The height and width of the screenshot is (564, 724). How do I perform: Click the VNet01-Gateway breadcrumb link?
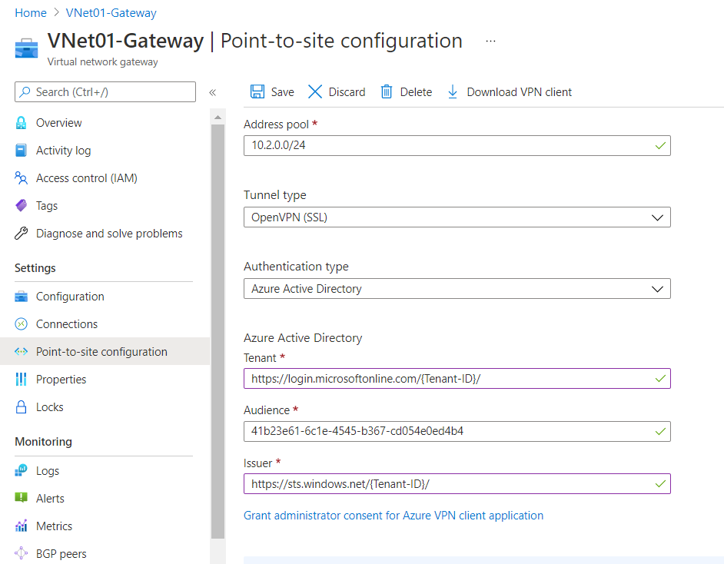pos(111,13)
